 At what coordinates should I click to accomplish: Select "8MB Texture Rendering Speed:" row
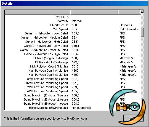click(x=48, y=79)
